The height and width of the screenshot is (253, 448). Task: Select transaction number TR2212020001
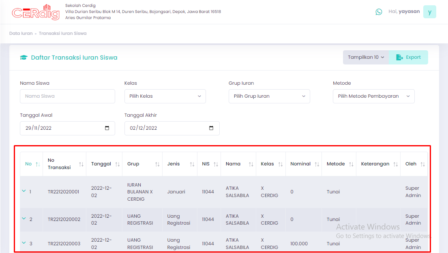[63, 192]
